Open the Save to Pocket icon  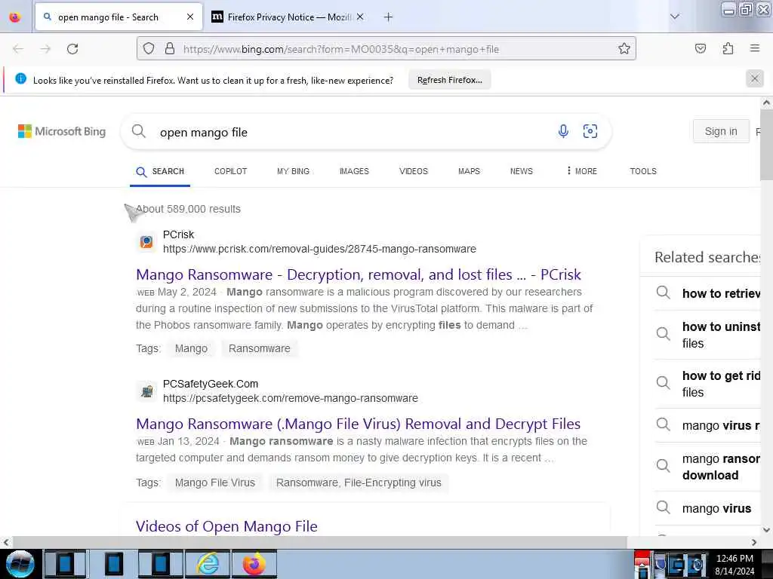click(x=700, y=48)
